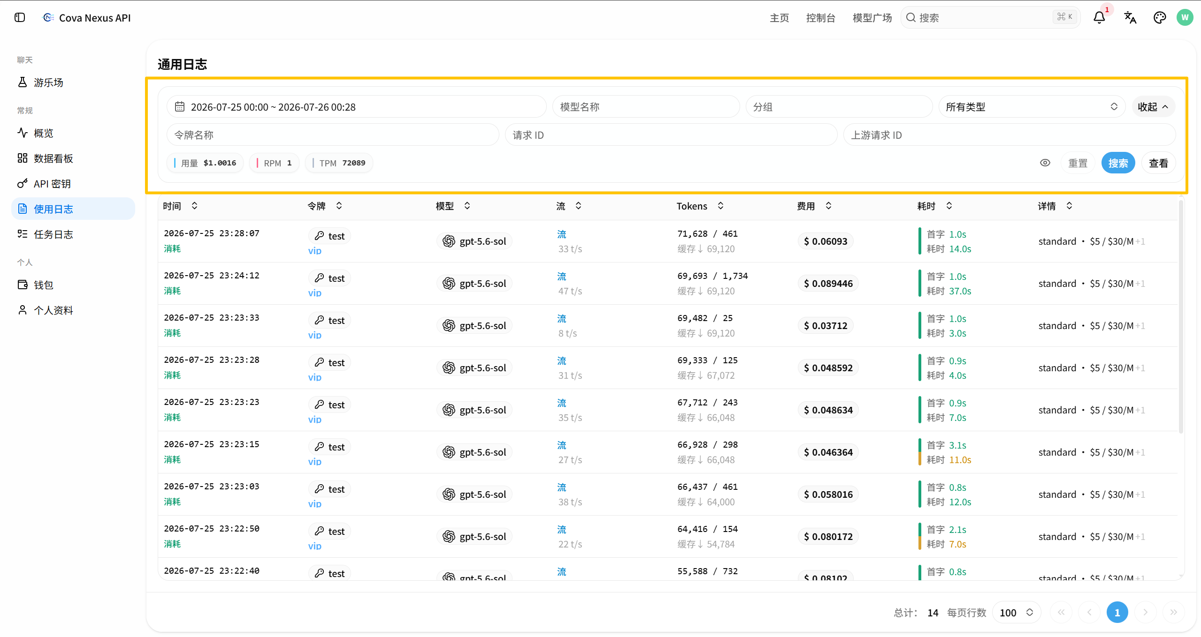Click the 模型名称 filter field
Viewport: 1201px width, 637px height.
coord(646,106)
